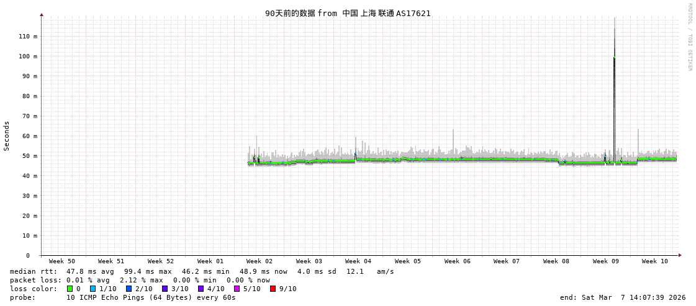Viewport: 696px width, 306px height.
Task: Click the arrow at x-axis right end
Action: [680, 255]
